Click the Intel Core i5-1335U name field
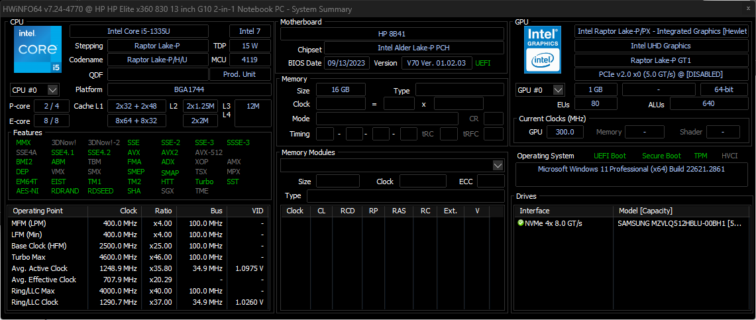The image size is (756, 320). 138,31
